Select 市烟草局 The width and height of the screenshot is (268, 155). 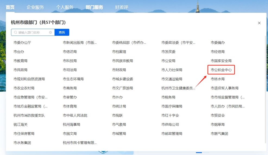[x=217, y=124]
